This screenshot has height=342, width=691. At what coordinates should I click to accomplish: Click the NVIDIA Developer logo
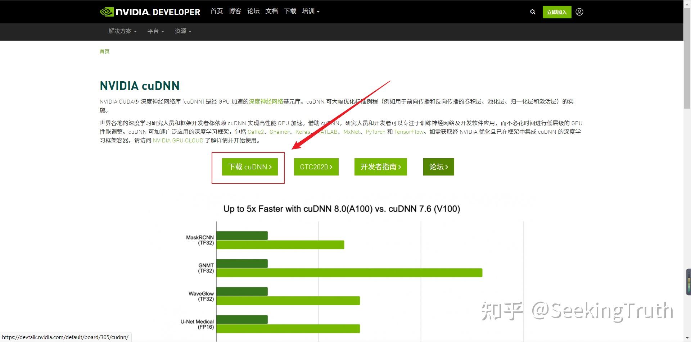click(x=150, y=12)
